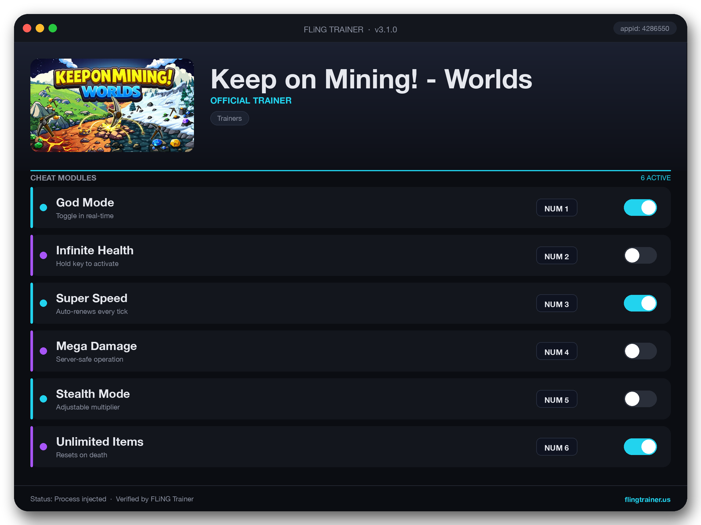The image size is (701, 525).
Task: Maximize the window with the green button
Action: click(53, 28)
